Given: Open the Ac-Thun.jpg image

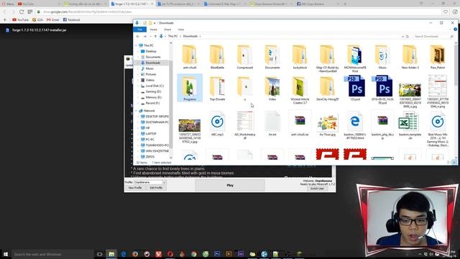Looking at the screenshot, I should (327, 125).
